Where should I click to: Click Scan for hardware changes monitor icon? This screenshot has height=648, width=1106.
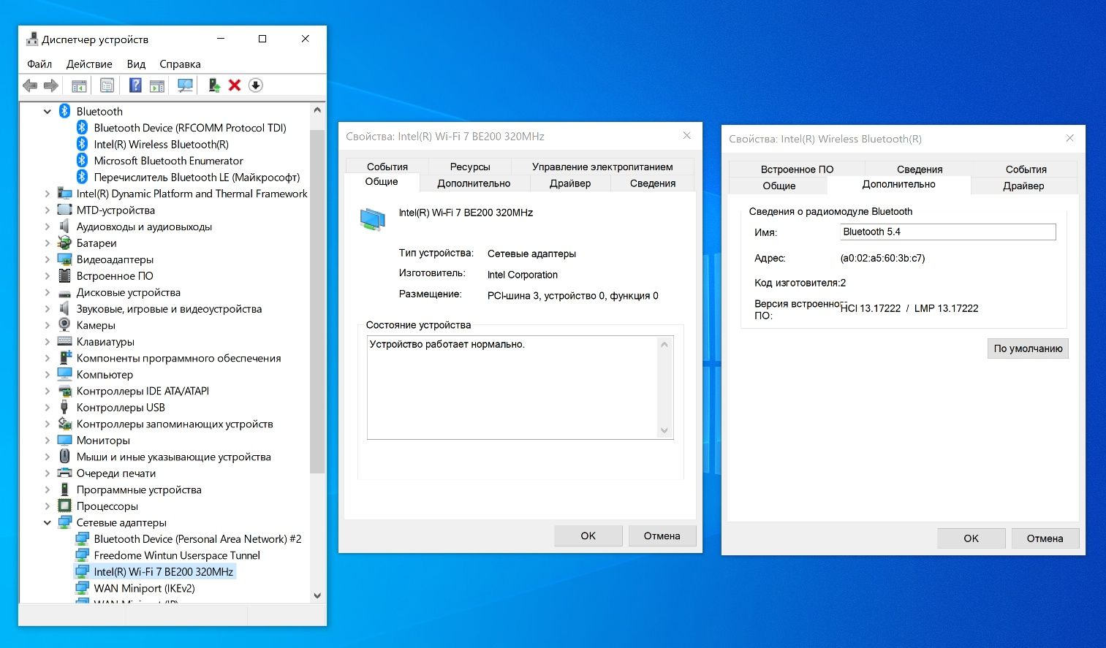186,85
